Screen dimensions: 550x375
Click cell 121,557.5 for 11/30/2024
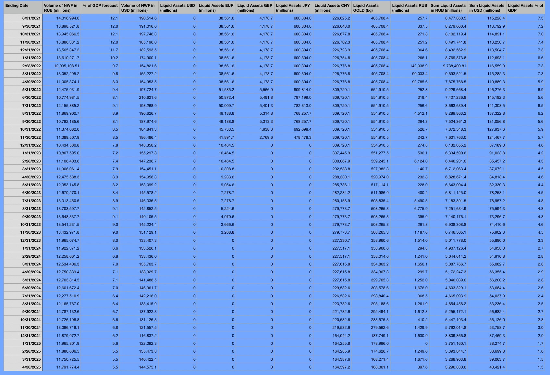139,328
